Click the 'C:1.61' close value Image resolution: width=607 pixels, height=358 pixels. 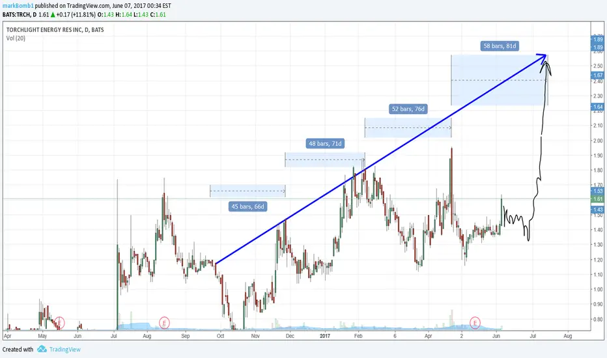click(158, 15)
